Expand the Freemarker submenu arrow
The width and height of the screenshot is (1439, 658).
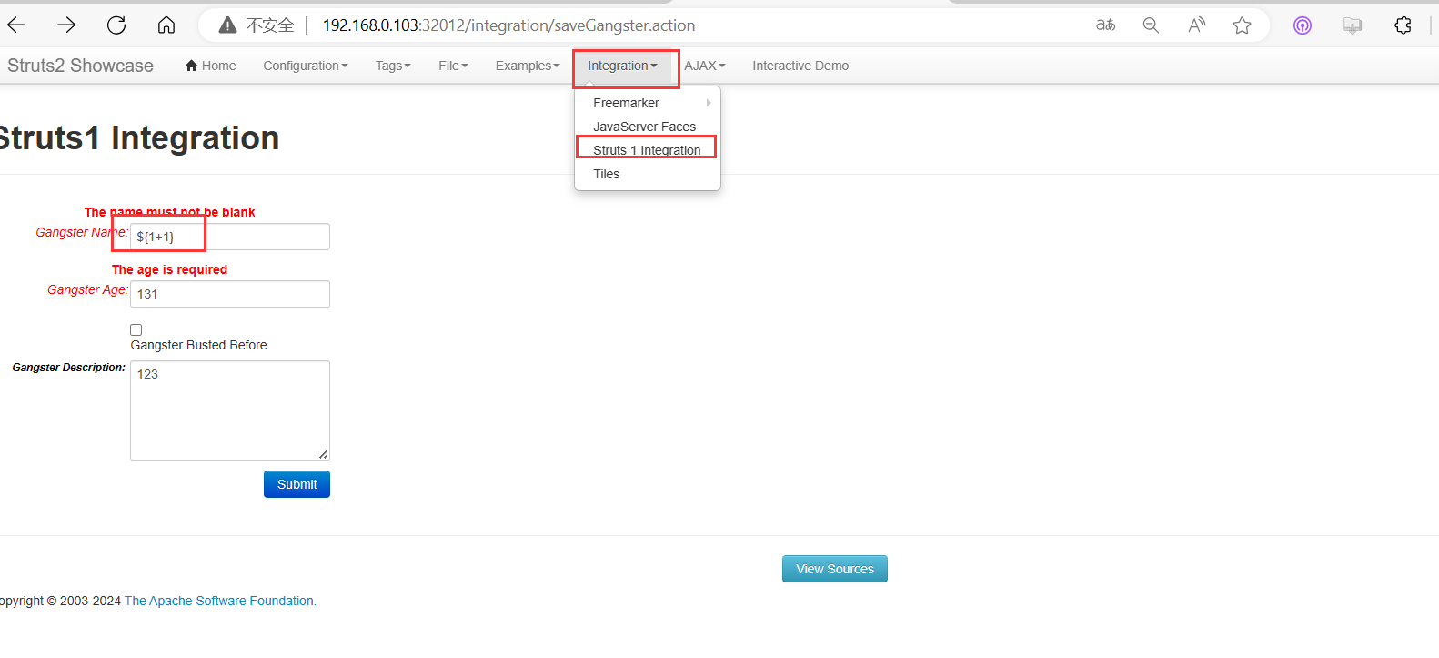click(709, 103)
